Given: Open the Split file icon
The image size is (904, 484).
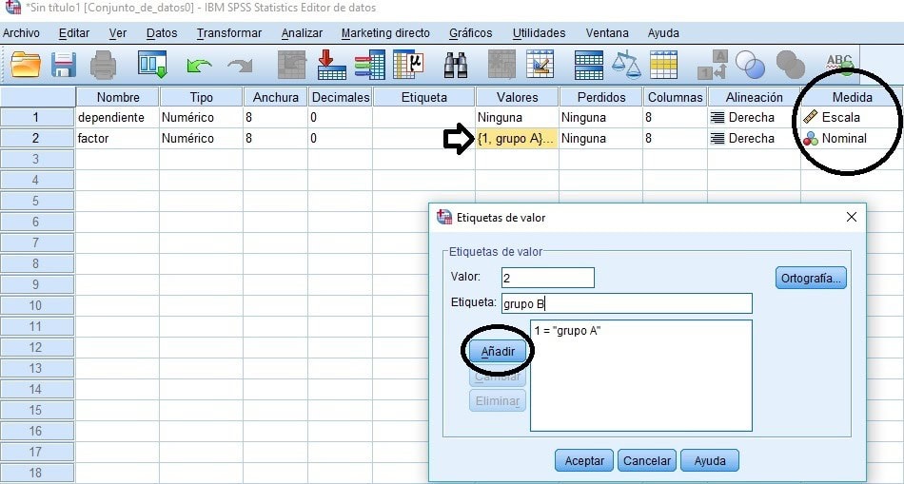Looking at the screenshot, I should pyautogui.click(x=589, y=65).
